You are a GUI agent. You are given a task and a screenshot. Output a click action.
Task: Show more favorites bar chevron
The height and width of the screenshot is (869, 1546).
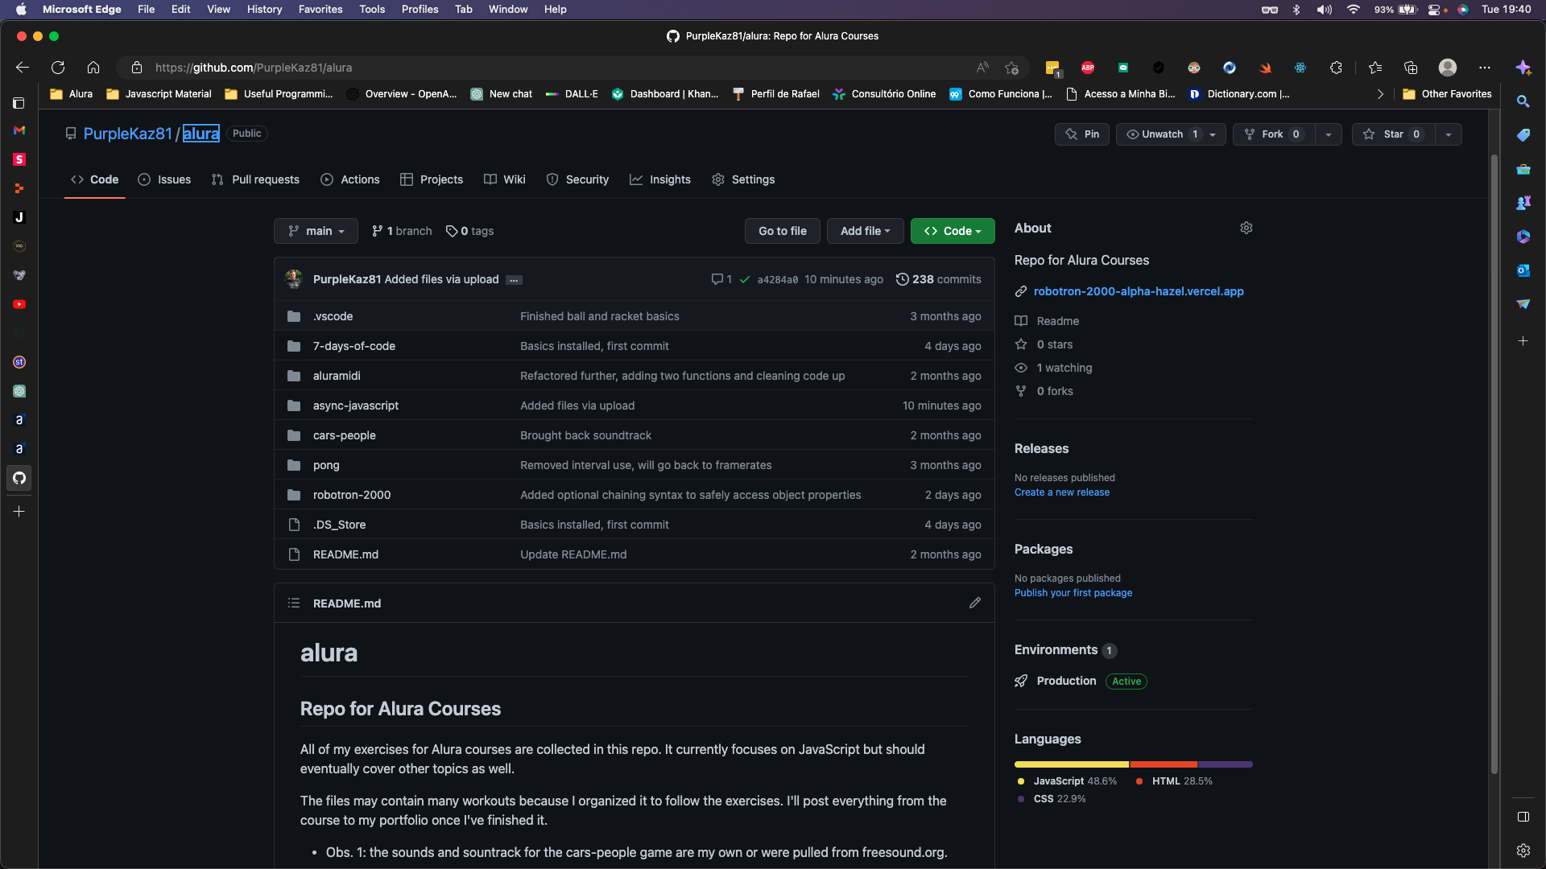1380,94
